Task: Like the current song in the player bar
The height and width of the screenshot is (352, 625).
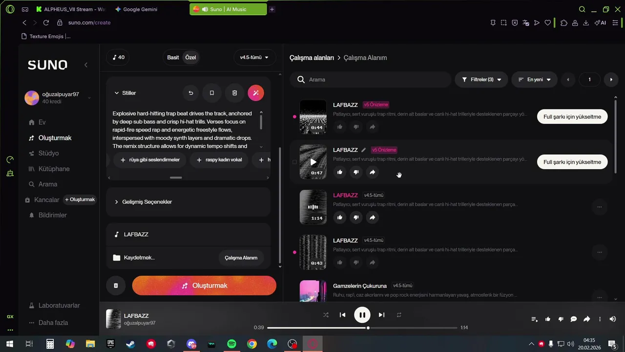Action: tap(548, 319)
